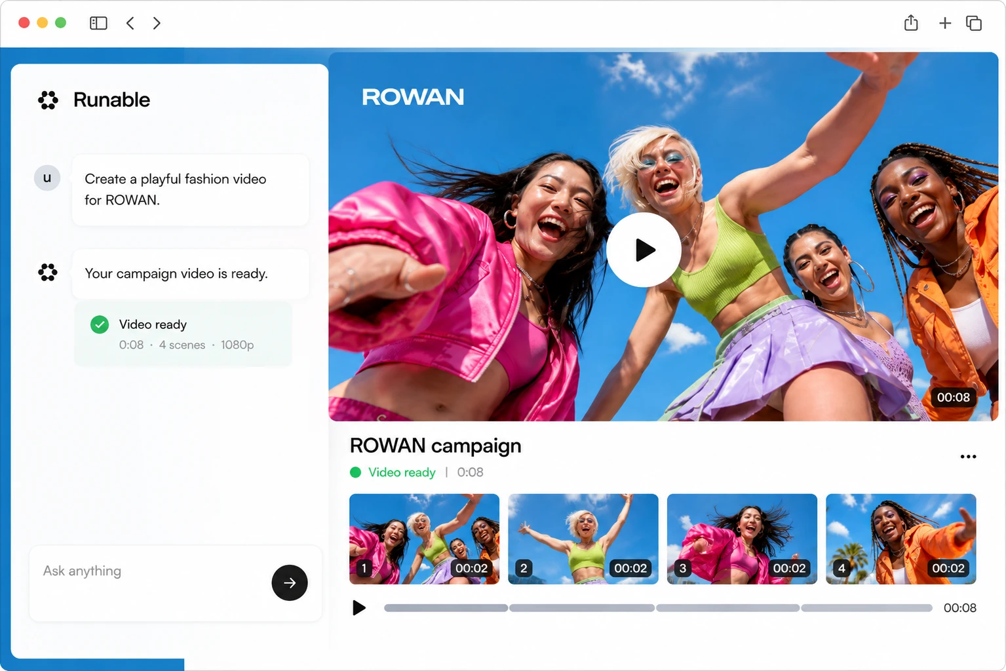
Task: Click 'Your campaign video is ready.' message
Action: tap(190, 273)
